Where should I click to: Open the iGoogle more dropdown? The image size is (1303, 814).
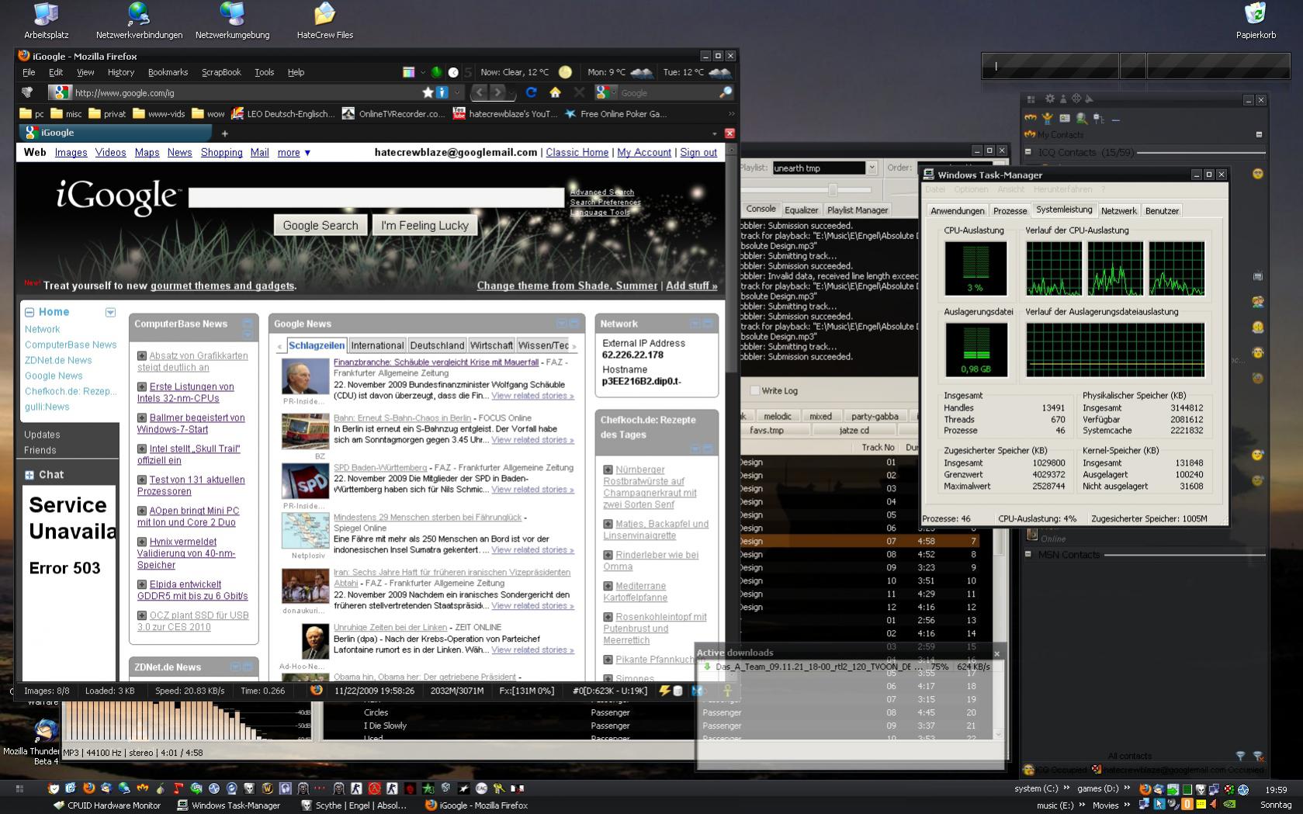point(295,153)
